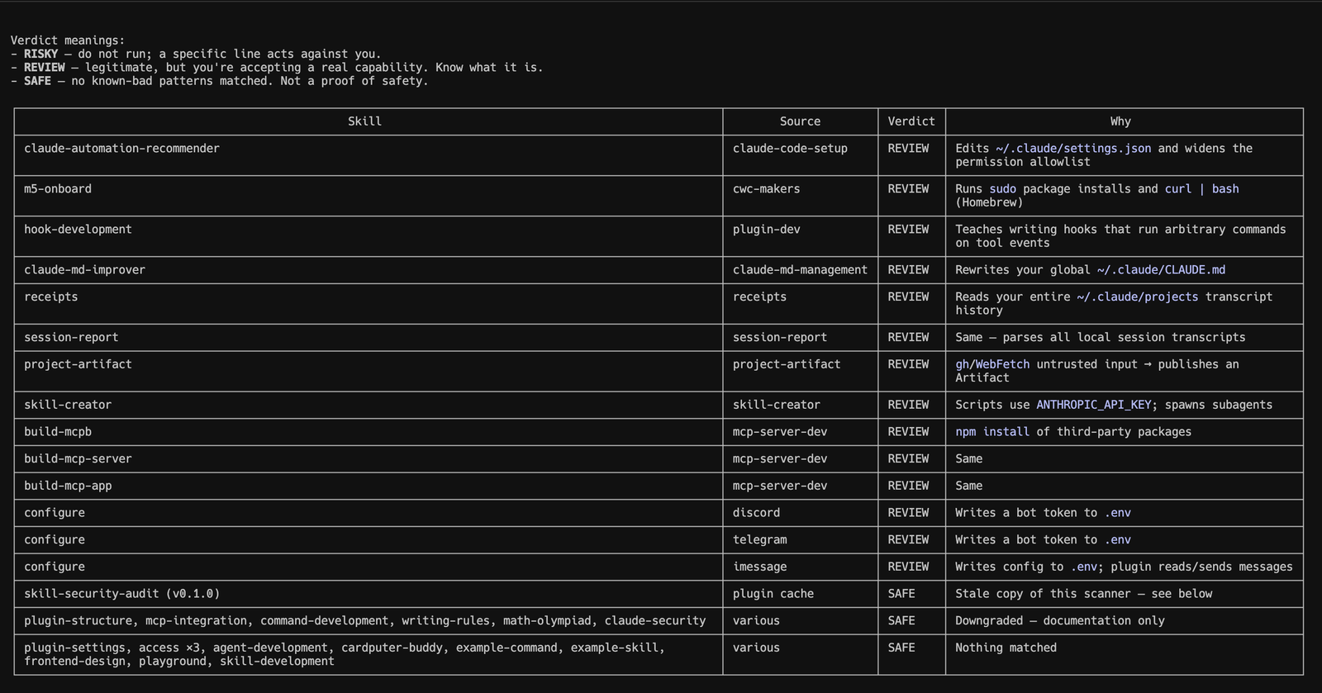Click .env in the discord row
The height and width of the screenshot is (693, 1322).
[1117, 513]
